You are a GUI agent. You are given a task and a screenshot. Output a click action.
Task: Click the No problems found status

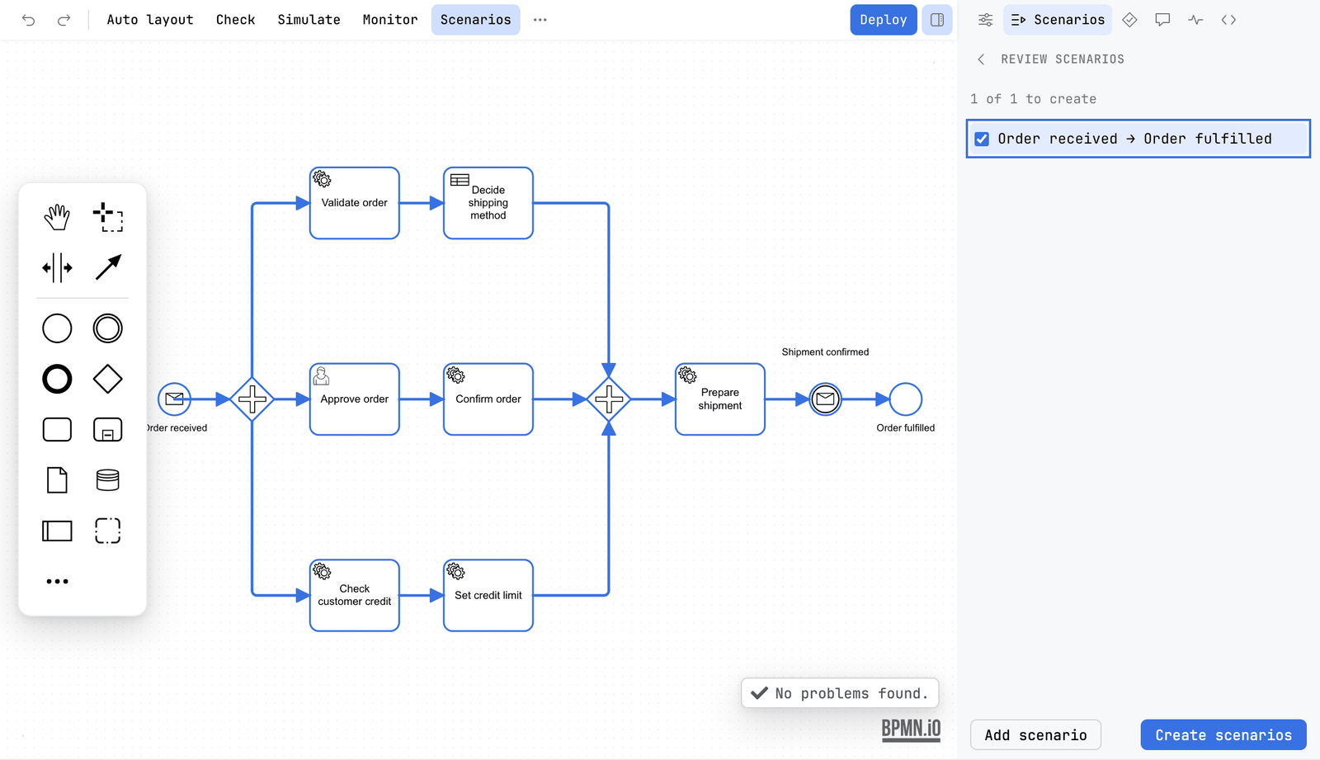(x=840, y=693)
